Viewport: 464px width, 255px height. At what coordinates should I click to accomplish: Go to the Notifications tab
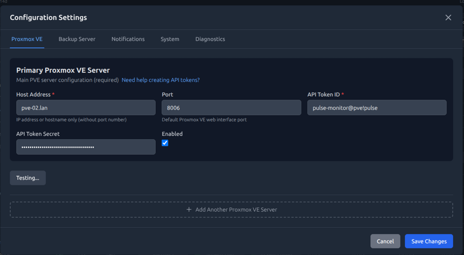coord(128,39)
